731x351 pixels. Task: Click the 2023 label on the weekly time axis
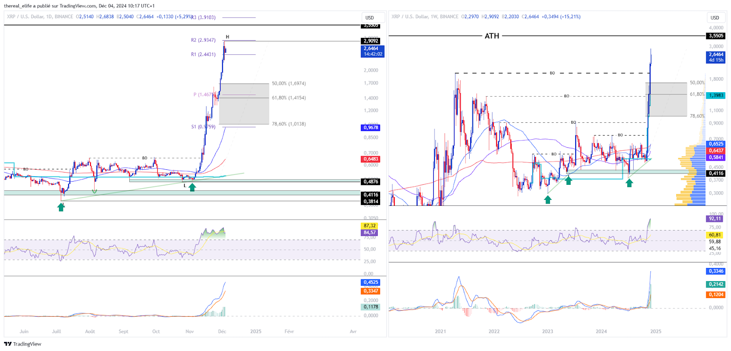pos(547,332)
